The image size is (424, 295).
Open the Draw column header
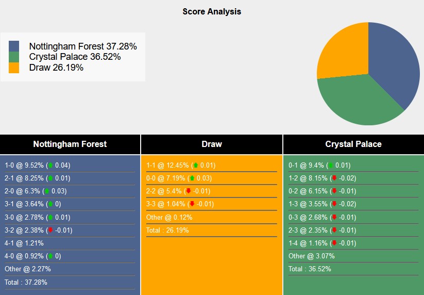tap(211, 144)
